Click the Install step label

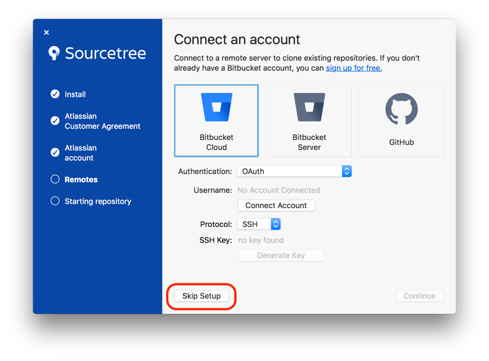(75, 94)
